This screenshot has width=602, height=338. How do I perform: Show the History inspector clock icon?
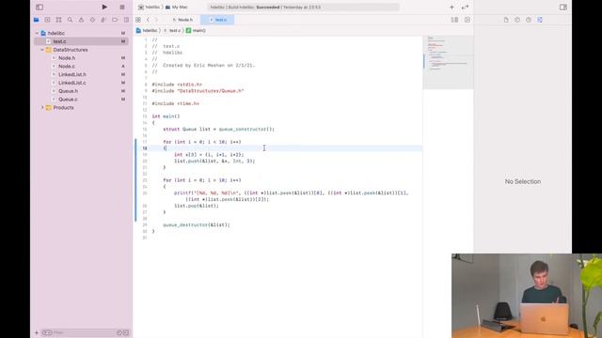point(517,20)
